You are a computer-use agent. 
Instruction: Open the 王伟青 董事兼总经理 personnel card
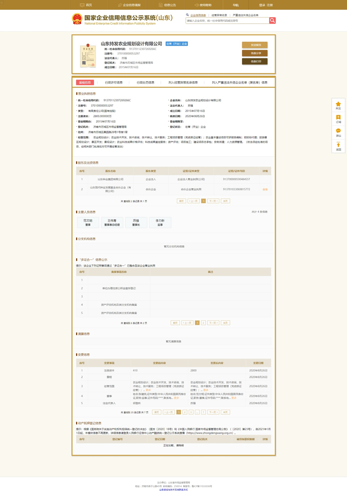112,222
